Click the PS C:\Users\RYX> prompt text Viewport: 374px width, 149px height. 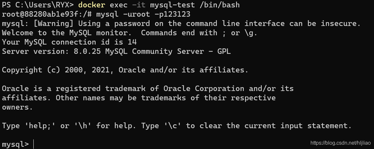(x=38, y=5)
